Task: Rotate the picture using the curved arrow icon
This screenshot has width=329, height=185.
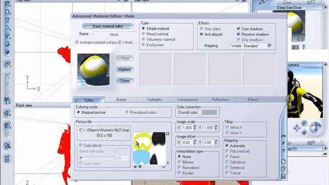Action: (x=168, y=163)
